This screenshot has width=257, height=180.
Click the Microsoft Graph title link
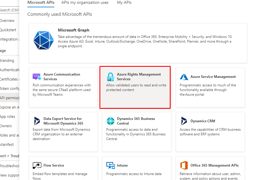[74, 30]
